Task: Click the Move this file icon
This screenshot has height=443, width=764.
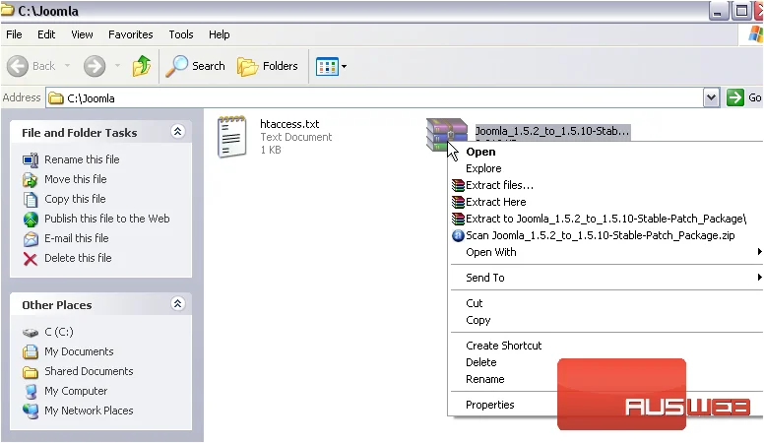Action: 31,180
